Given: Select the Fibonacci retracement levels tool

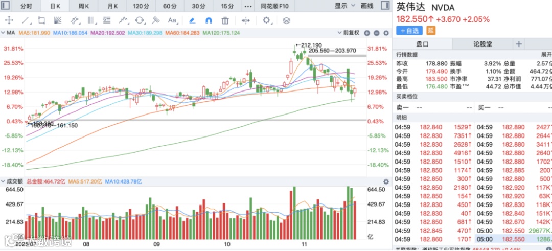Looking at the screenshot, I should click(107, 20).
